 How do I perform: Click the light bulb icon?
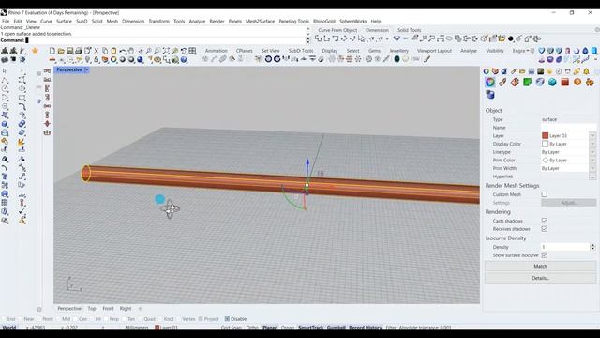coord(88,59)
